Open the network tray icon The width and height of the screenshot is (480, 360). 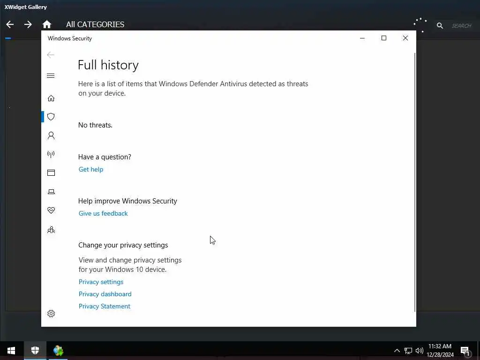tap(408, 351)
